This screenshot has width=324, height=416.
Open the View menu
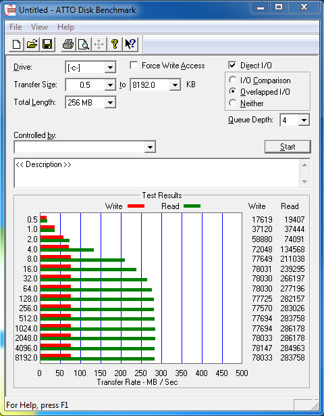(x=39, y=27)
